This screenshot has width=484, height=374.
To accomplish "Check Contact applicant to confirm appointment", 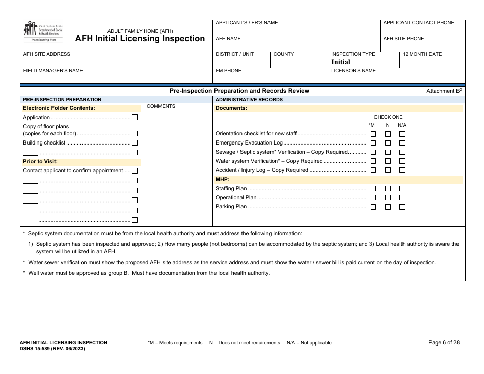I will click(135, 170).
